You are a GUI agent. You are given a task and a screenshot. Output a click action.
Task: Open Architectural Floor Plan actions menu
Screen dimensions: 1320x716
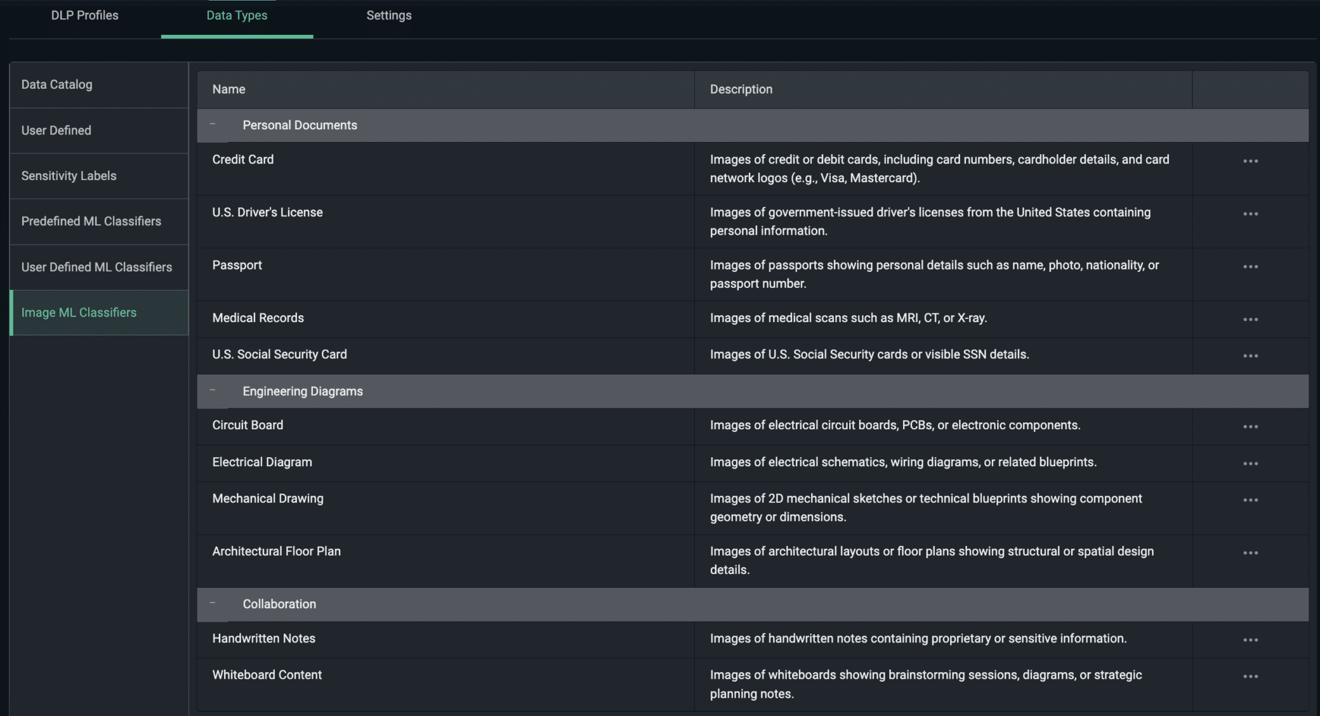(x=1250, y=553)
